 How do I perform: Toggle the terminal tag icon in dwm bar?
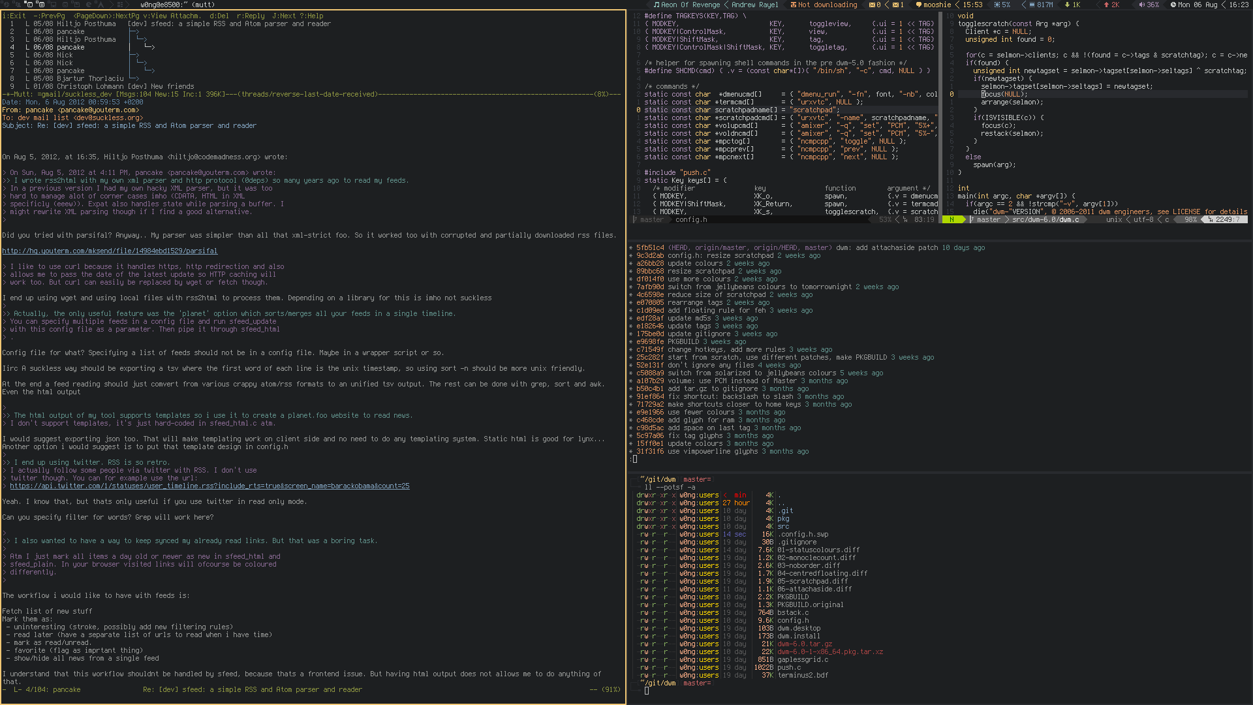click(x=29, y=5)
